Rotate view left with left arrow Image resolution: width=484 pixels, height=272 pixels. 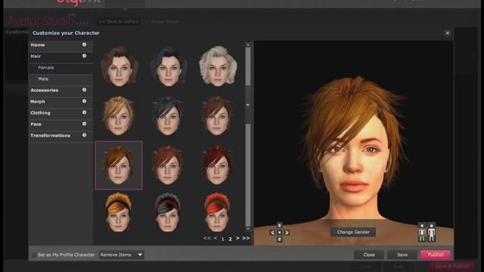pos(272,233)
